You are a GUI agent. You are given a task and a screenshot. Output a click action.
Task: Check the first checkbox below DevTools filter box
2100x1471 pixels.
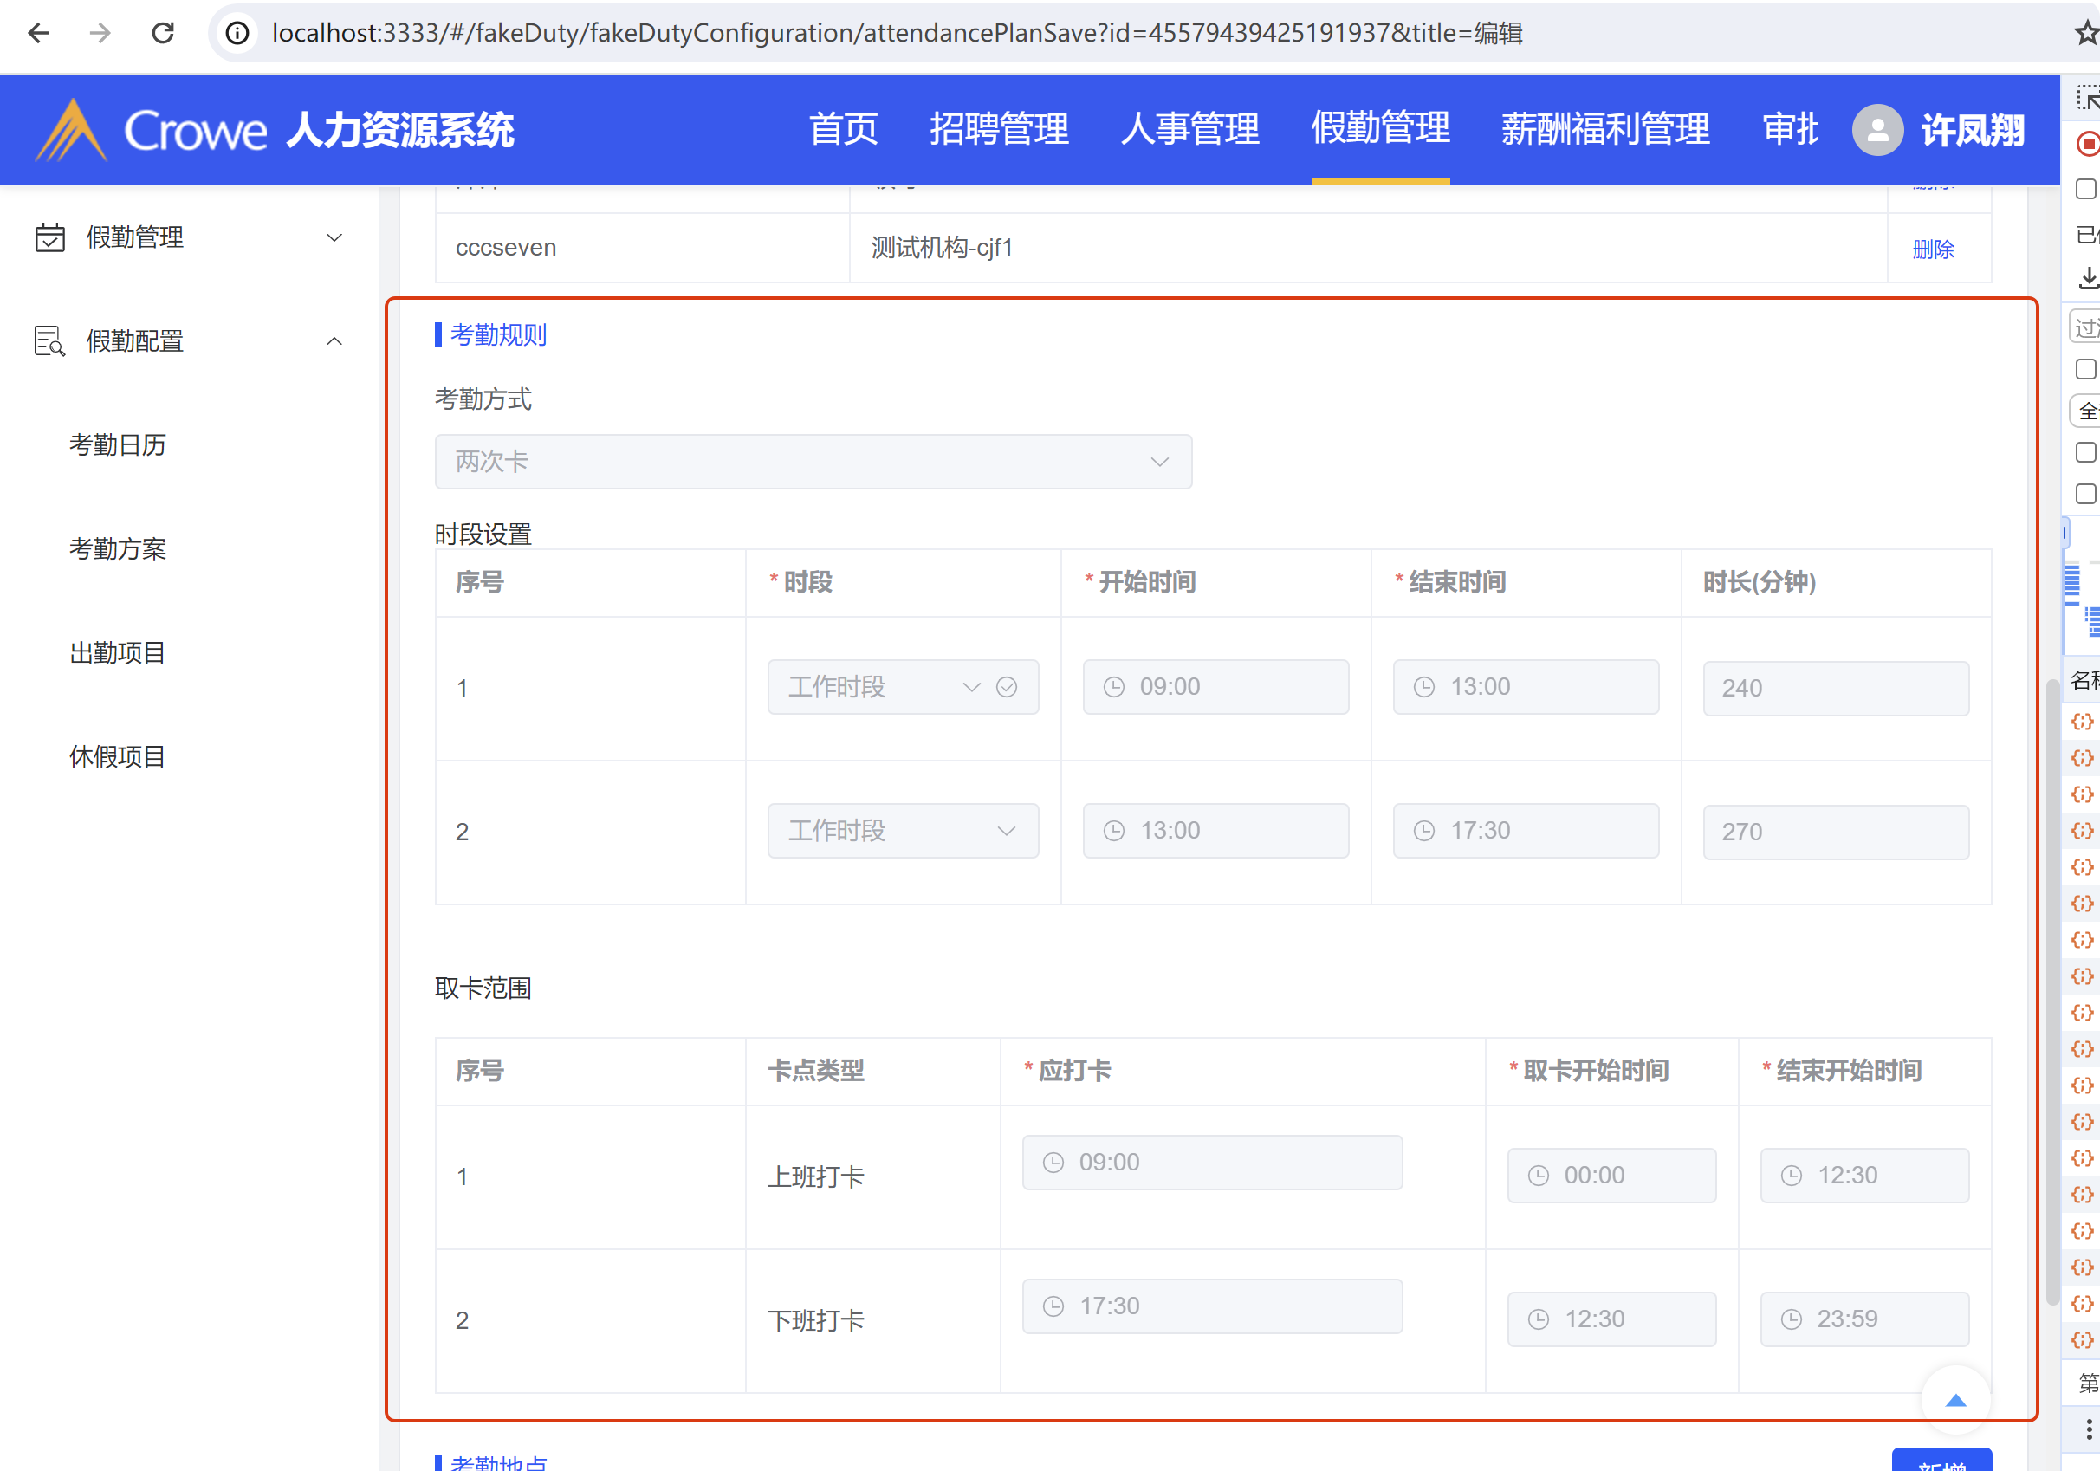[2084, 370]
